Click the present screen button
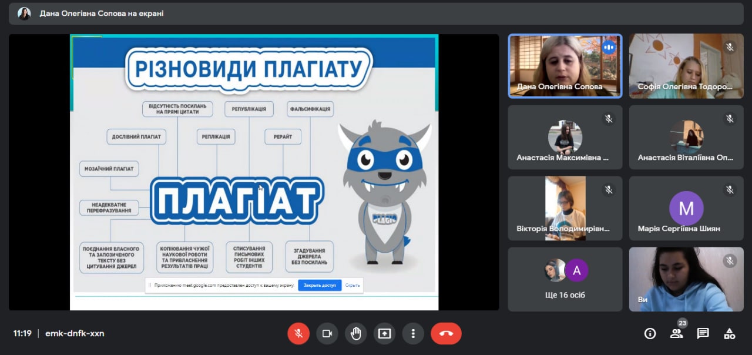Viewport: 752px width, 355px height. (x=384, y=333)
